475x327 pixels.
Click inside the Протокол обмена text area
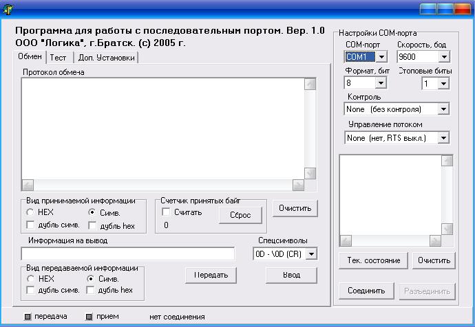[x=163, y=128]
